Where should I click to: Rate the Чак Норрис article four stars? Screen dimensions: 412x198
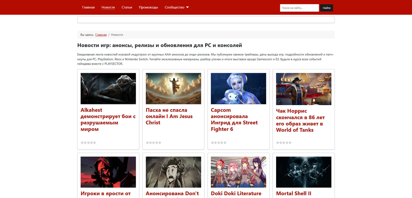[x=287, y=143]
